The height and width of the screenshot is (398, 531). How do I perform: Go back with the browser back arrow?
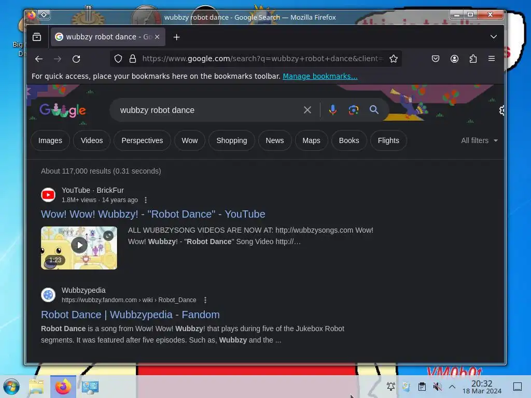point(39,59)
